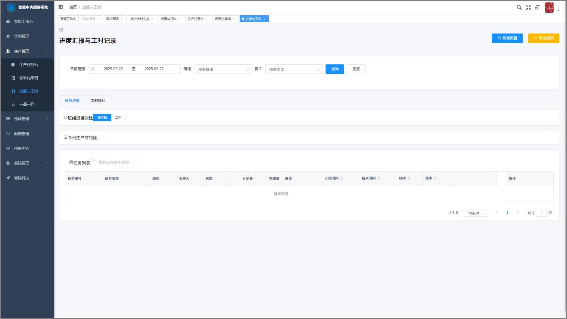Click the 导出报表 button

(x=543, y=38)
